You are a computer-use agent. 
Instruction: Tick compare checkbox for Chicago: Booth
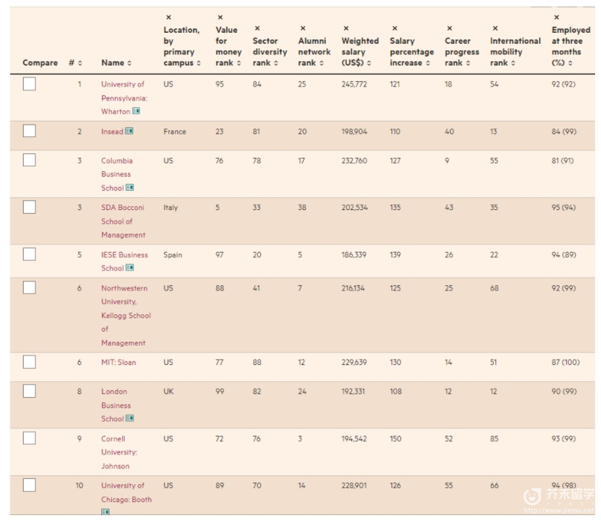point(29,485)
